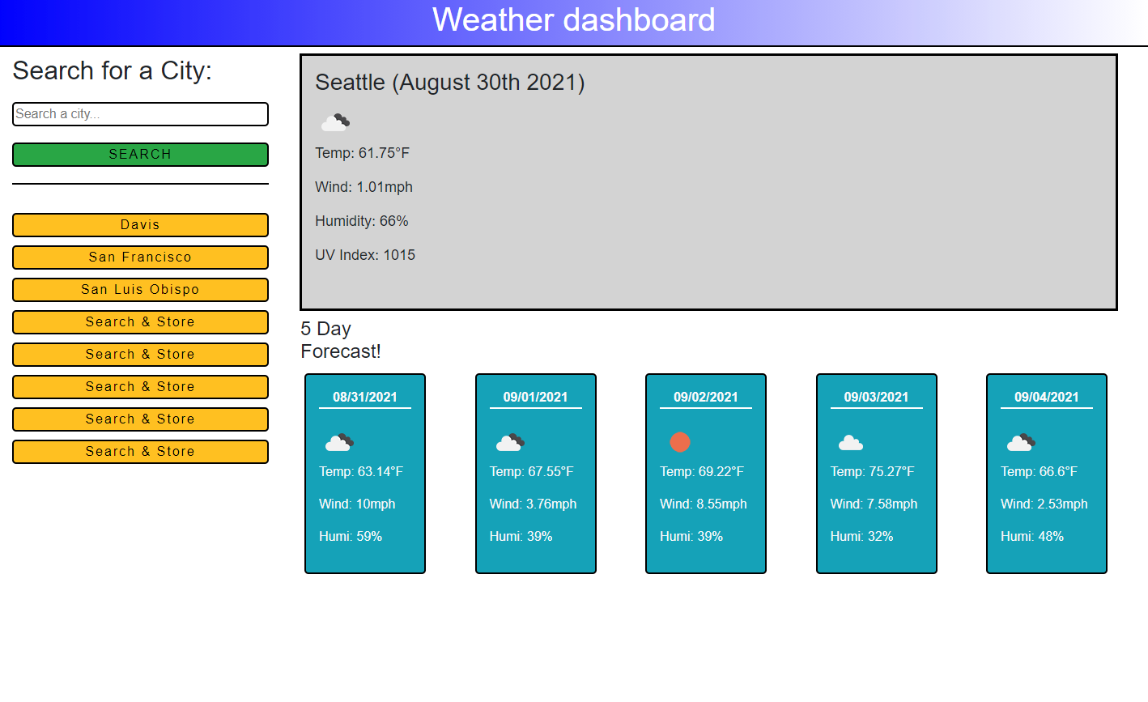The width and height of the screenshot is (1148, 702).
Task: Select the Davis city button
Action: pyautogui.click(x=140, y=225)
